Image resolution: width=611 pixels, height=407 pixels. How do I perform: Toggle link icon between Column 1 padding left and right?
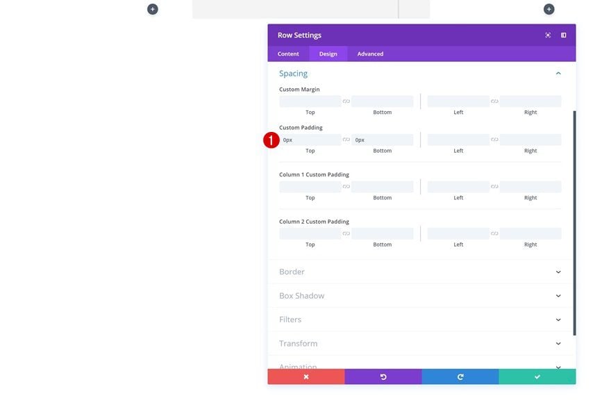point(494,187)
